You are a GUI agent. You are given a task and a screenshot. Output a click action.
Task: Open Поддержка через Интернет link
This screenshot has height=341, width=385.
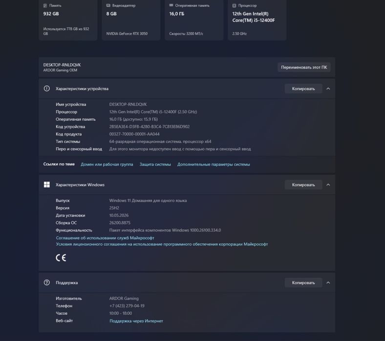(136, 321)
